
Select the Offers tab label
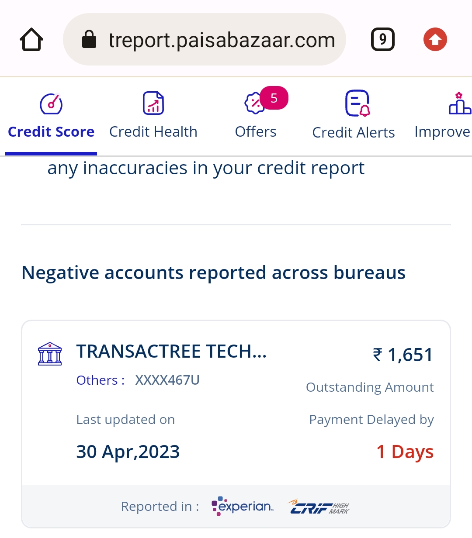click(256, 132)
